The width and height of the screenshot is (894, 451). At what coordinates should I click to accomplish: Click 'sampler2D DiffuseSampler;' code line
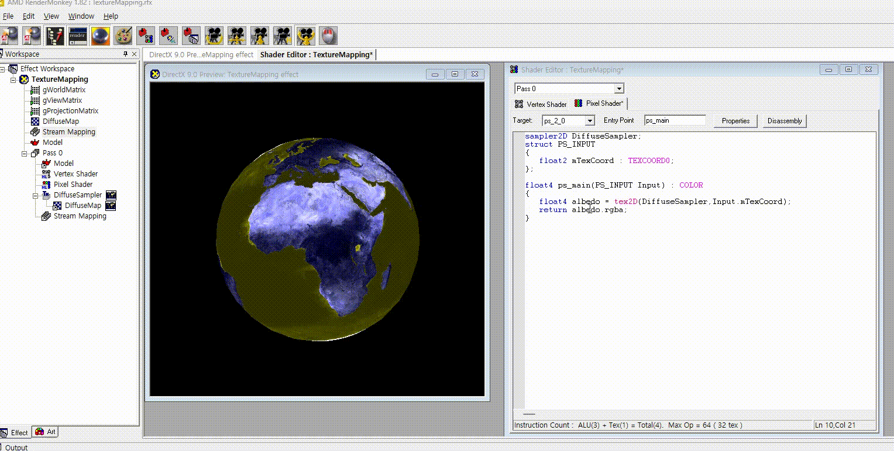583,136
